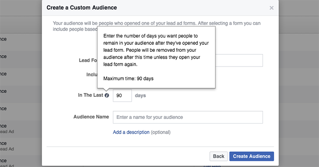This screenshot has height=167, width=319.
Task: Click the days number field showing 90
Action: tap(122, 95)
